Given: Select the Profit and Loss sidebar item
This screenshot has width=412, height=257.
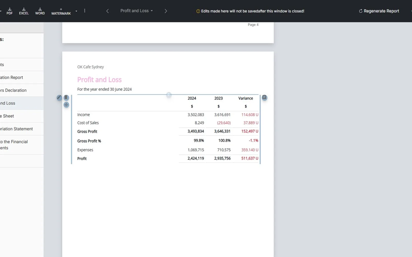Looking at the screenshot, I should point(22,103).
